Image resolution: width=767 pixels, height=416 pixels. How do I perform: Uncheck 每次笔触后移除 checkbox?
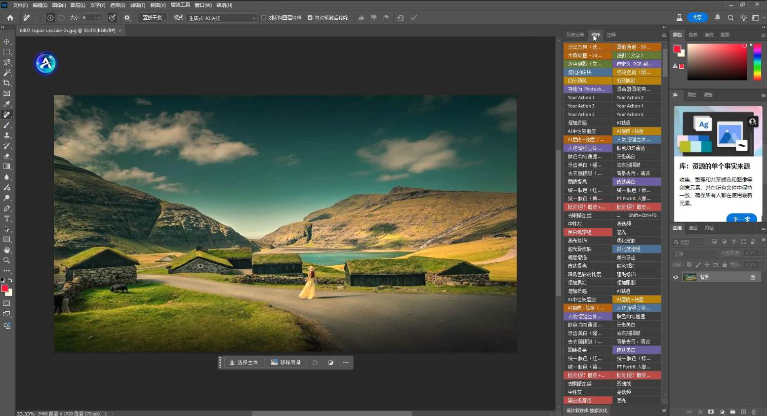point(310,18)
